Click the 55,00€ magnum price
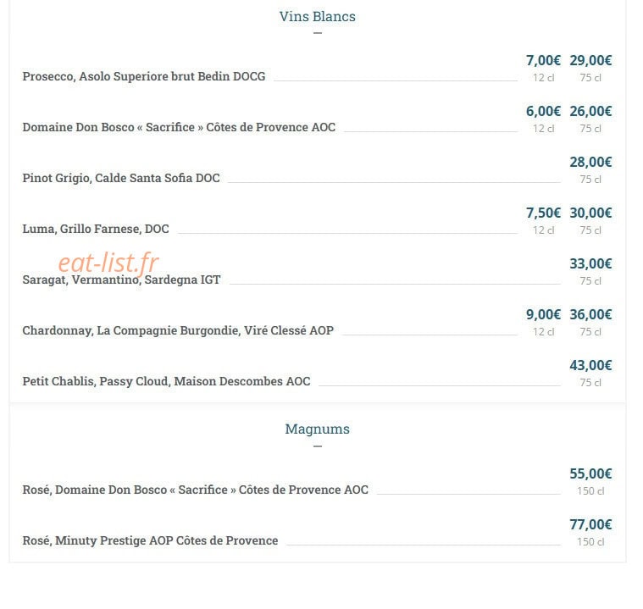Image resolution: width=643 pixels, height=609 pixels. 590,473
